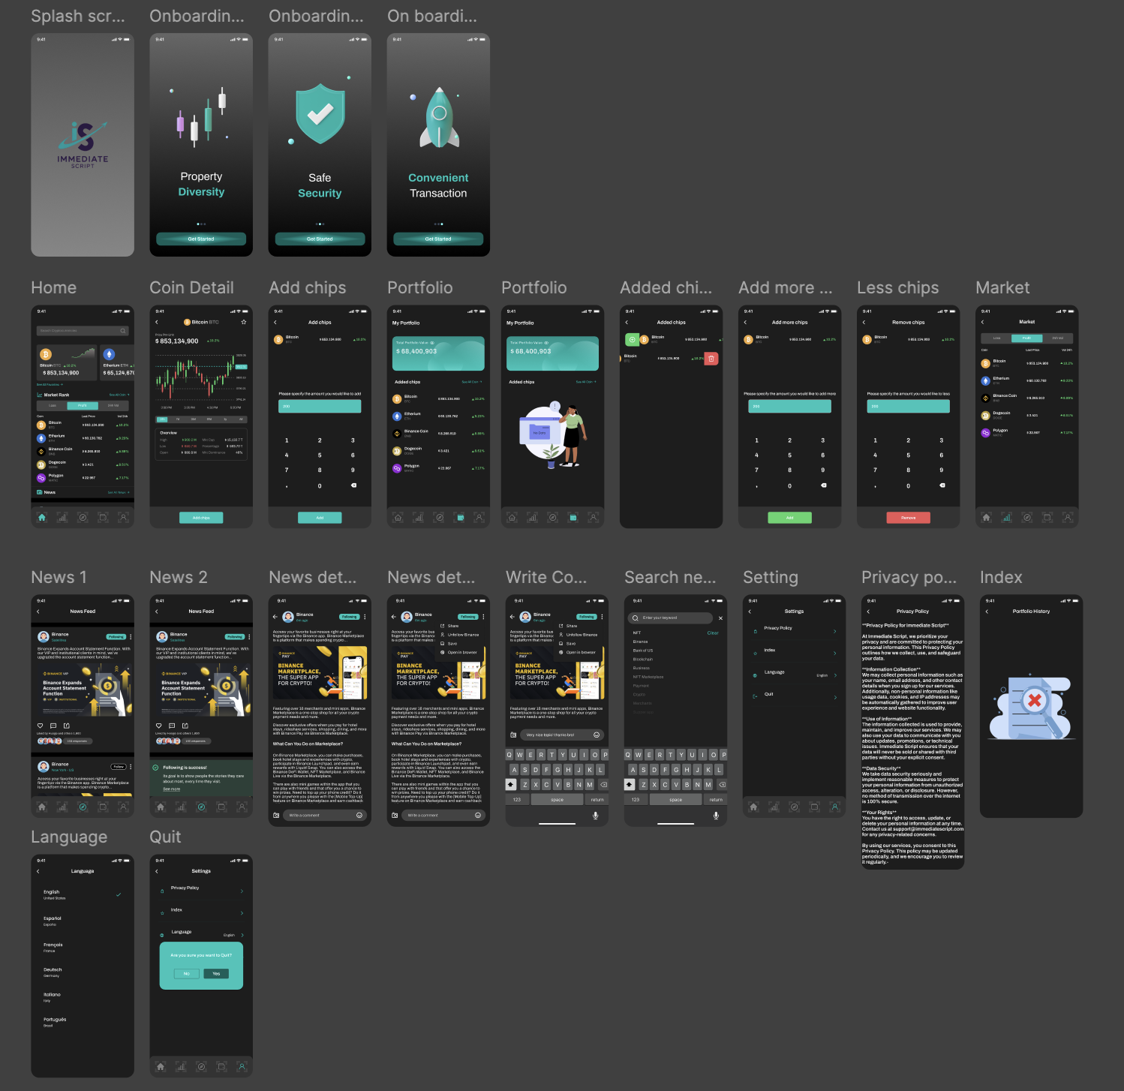The image size is (1124, 1091).
Task: Tap the back arrow on Coin Detail screen
Action: point(157,322)
